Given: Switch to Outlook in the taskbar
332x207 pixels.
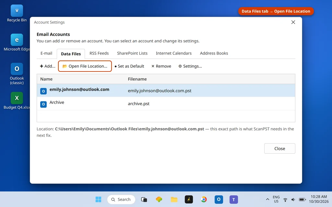Looking at the screenshot, I should [x=219, y=199].
